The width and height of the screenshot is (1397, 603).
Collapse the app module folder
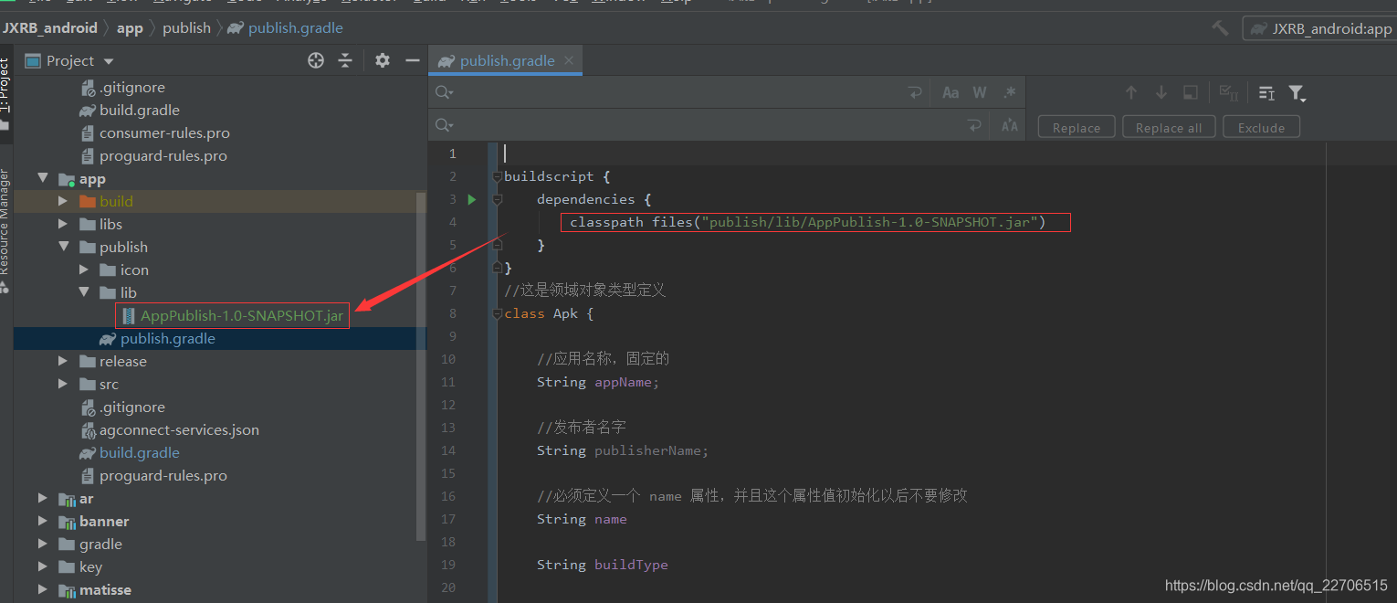pos(42,178)
